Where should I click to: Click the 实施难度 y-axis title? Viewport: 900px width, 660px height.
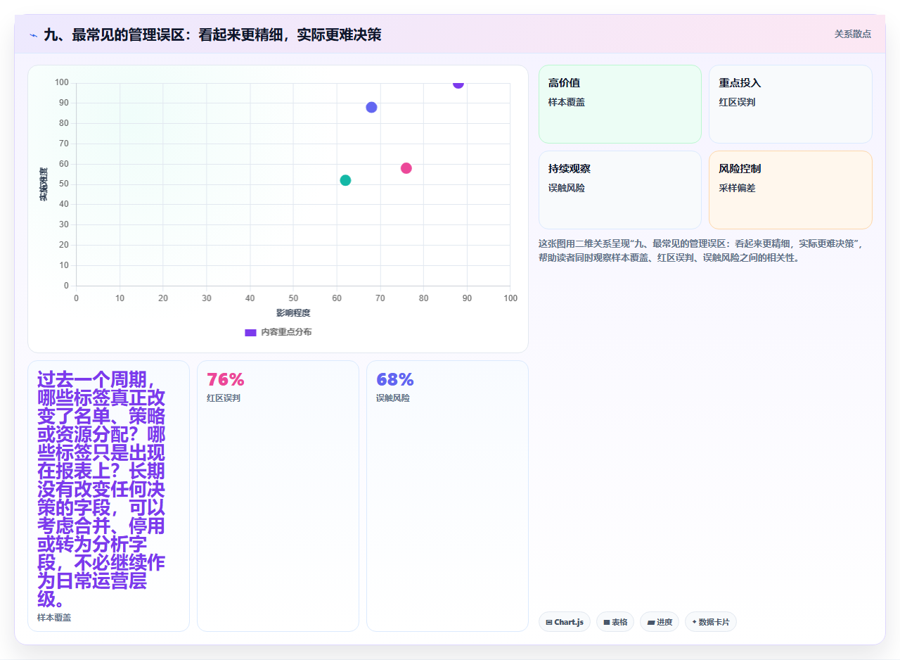coord(44,184)
